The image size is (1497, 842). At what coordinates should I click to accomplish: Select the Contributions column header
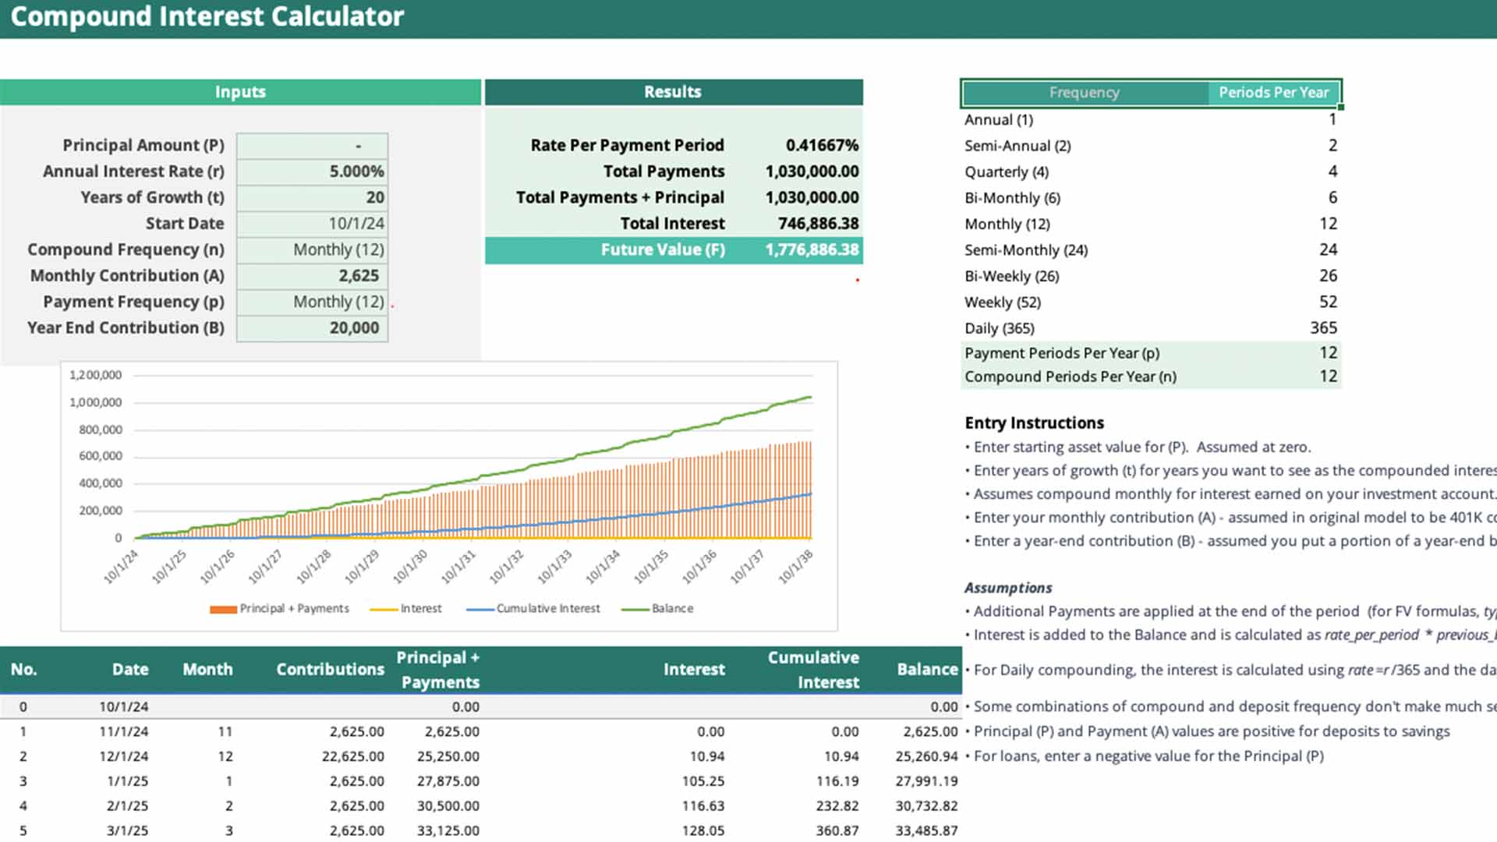pyautogui.click(x=330, y=670)
